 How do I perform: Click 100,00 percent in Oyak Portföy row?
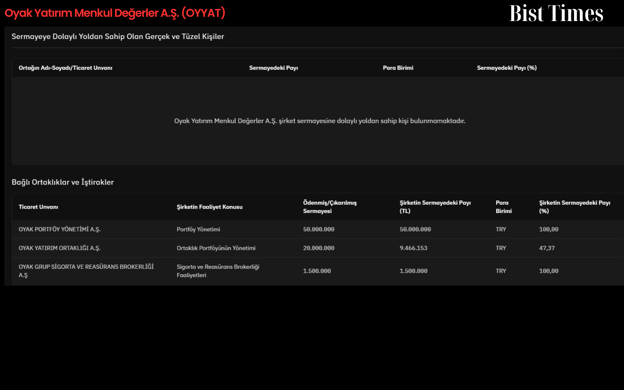(x=548, y=229)
